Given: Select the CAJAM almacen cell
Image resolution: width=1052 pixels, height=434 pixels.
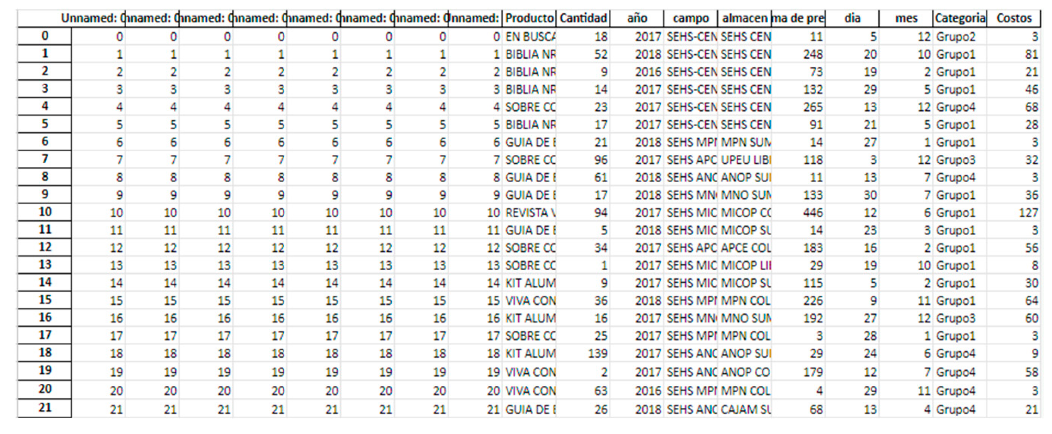Looking at the screenshot, I should 745,409.
